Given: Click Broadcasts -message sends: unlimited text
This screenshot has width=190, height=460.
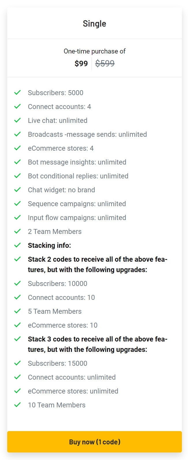Looking at the screenshot, I should click(x=87, y=134).
